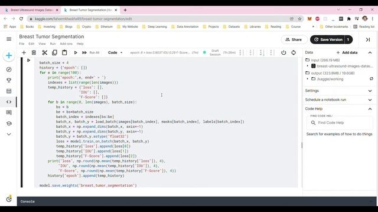The width and height of the screenshot is (378, 212).
Task: Click the blue Create plus button
Action: pos(9,55)
